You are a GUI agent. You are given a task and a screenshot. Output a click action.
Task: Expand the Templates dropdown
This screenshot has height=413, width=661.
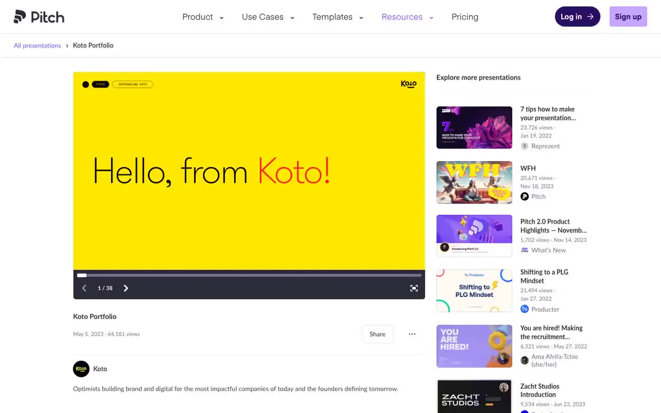pyautogui.click(x=338, y=17)
